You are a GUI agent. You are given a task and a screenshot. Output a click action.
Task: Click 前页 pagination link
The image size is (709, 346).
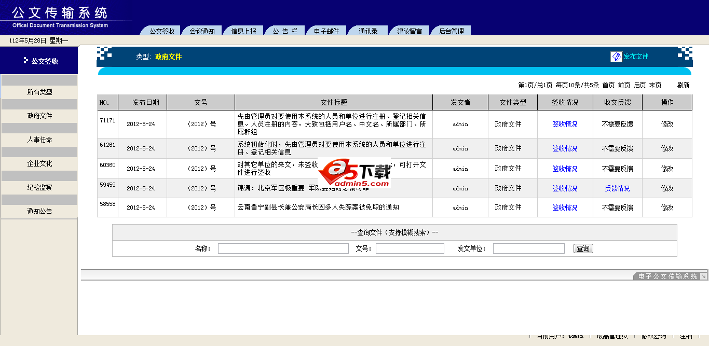tap(624, 85)
